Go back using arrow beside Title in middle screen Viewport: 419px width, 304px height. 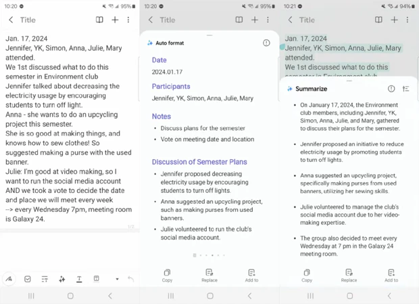151,20
